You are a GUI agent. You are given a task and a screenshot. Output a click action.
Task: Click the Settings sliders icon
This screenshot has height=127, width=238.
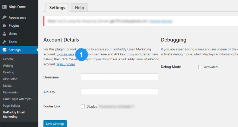[4, 50]
